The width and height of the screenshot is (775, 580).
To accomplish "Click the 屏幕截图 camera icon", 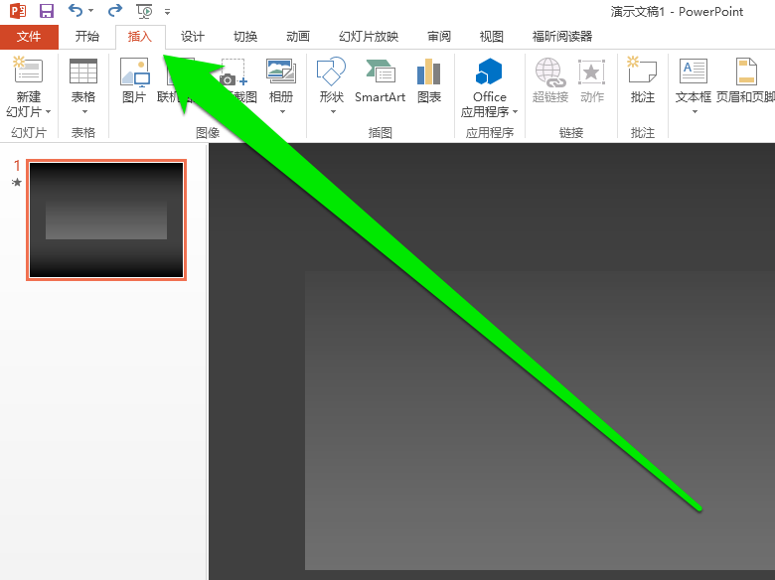I will pos(233,72).
